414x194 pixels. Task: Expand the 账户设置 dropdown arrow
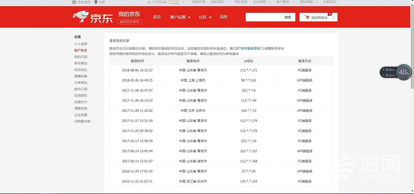pos(189,18)
